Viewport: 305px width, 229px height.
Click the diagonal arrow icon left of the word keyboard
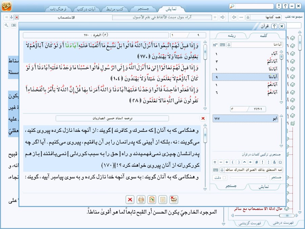tap(215, 45)
